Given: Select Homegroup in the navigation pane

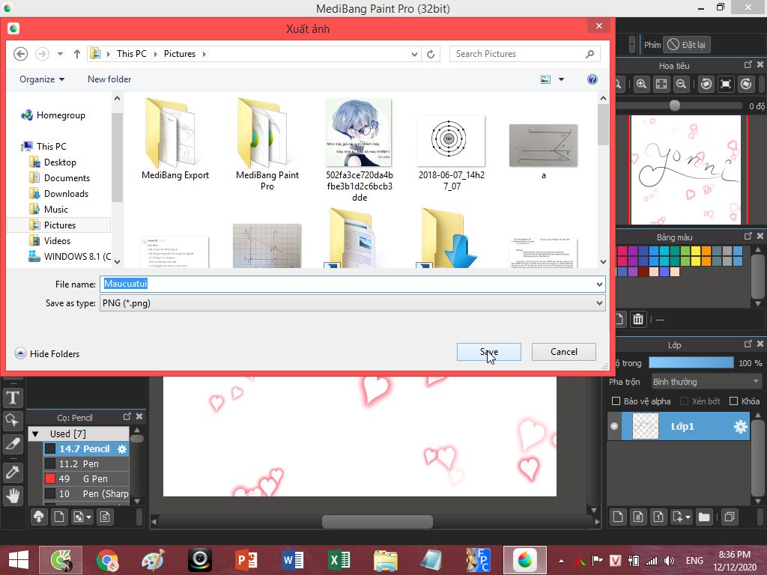Looking at the screenshot, I should pos(61,115).
